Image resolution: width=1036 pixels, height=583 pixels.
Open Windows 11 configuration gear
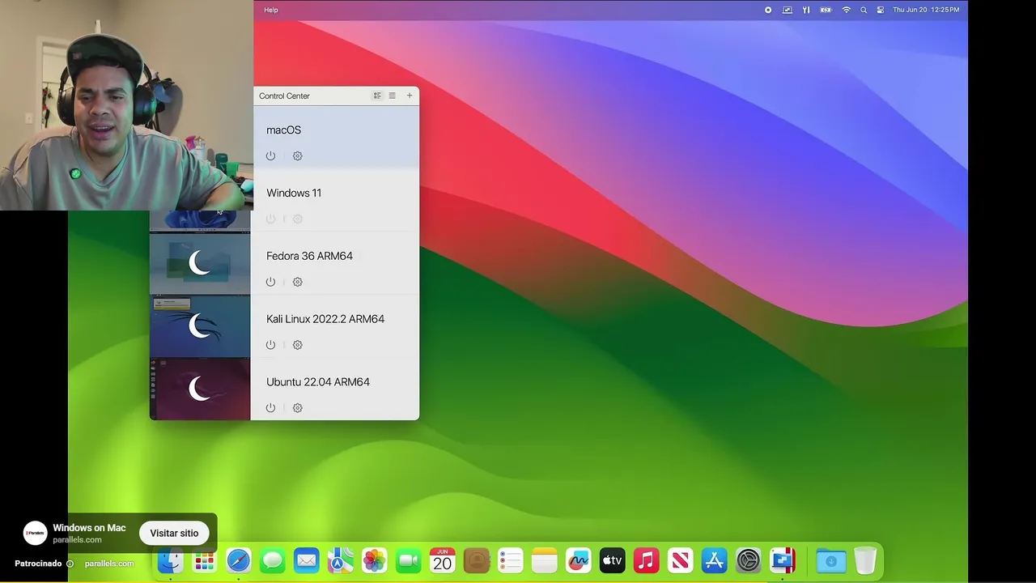click(x=297, y=219)
